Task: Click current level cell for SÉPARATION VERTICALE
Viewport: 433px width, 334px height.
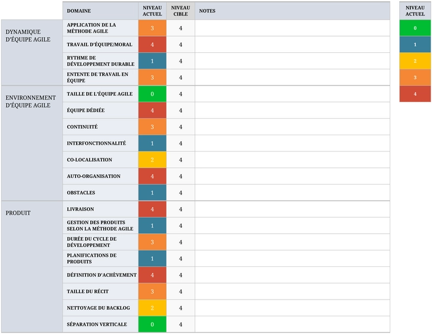Action: tap(152, 325)
